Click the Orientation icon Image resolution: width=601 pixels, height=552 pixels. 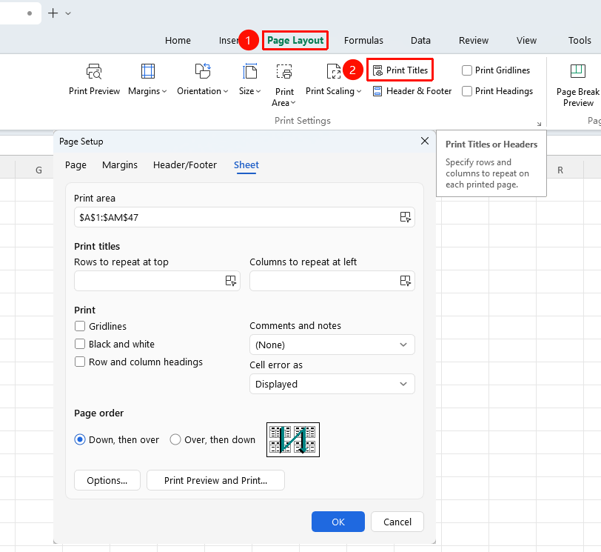pos(203,71)
